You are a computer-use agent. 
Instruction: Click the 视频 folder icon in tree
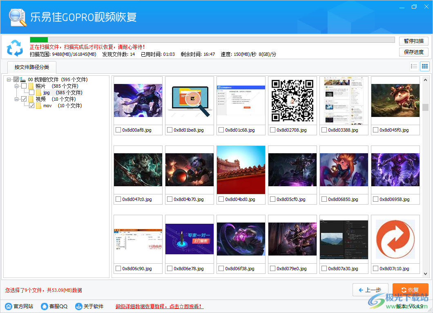click(x=31, y=99)
